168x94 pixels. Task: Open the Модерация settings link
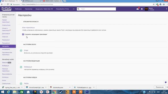(28, 67)
